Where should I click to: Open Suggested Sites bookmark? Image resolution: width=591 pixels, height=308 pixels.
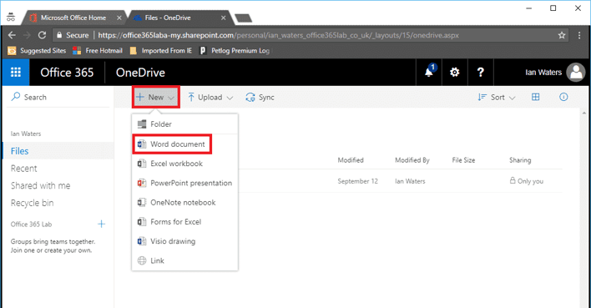point(37,51)
